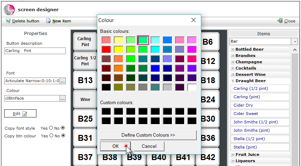Click the screen designer logo icon
301x166 pixels.
[x=9, y=9]
